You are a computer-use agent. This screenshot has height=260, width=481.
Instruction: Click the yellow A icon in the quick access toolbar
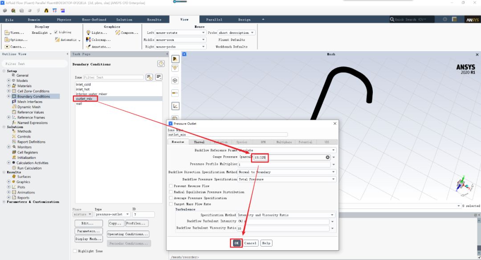tap(46, 10)
